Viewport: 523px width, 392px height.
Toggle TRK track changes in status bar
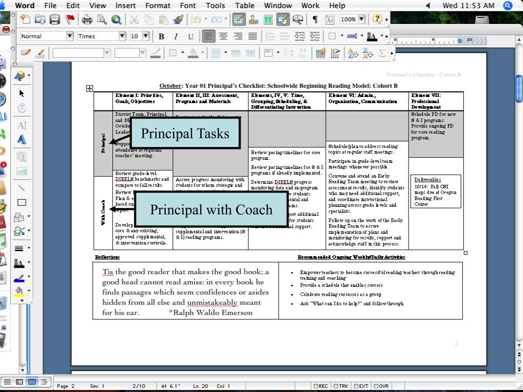[341, 386]
